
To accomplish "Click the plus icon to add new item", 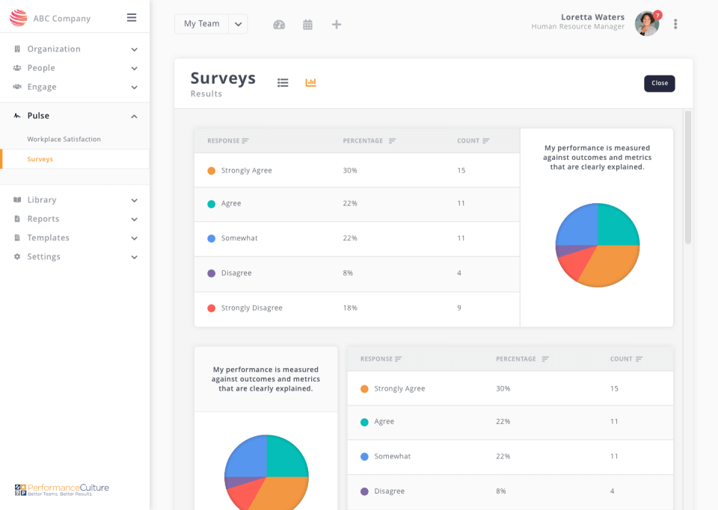I will (336, 24).
